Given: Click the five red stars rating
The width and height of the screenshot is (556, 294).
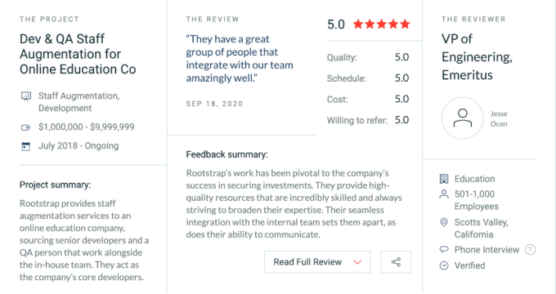Looking at the screenshot, I should coord(382,24).
